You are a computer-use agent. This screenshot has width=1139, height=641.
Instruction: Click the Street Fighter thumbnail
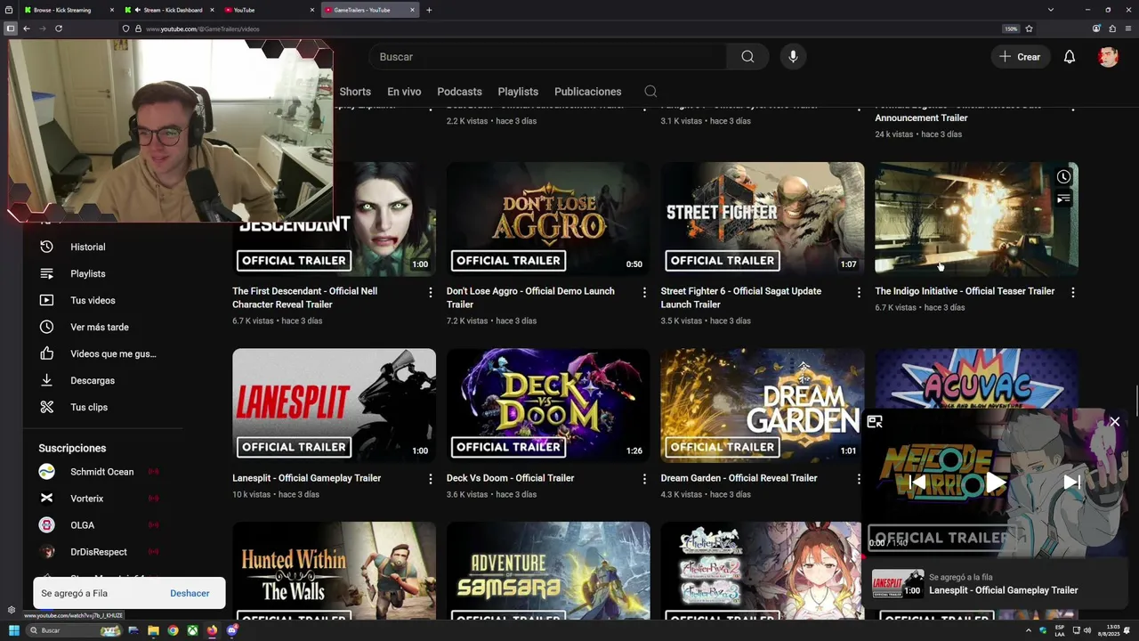(762, 219)
